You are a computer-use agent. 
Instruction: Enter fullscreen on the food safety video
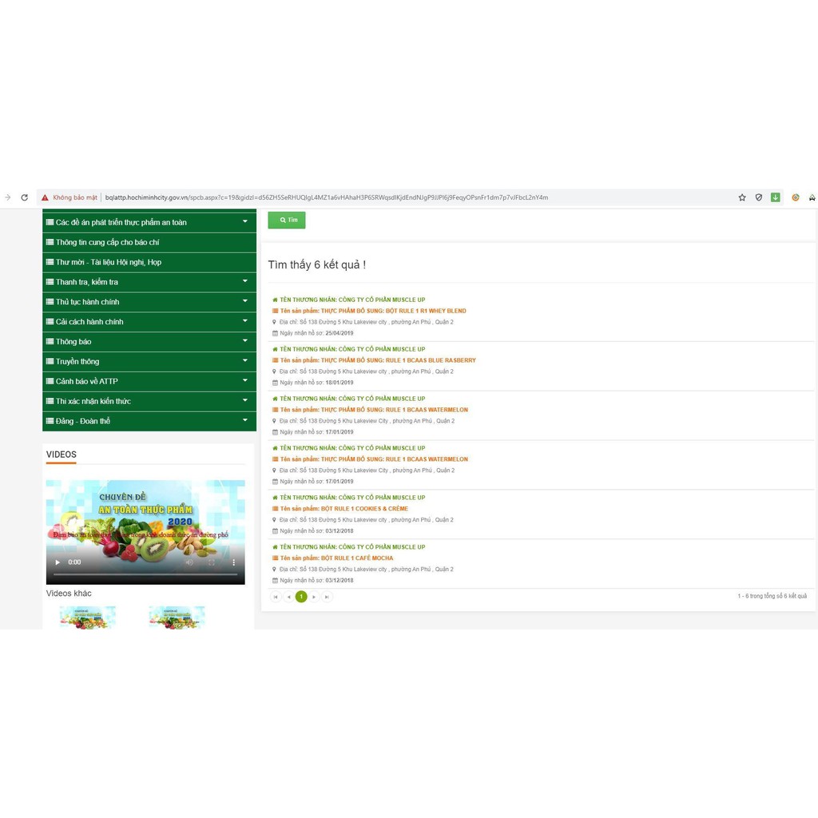tap(212, 562)
